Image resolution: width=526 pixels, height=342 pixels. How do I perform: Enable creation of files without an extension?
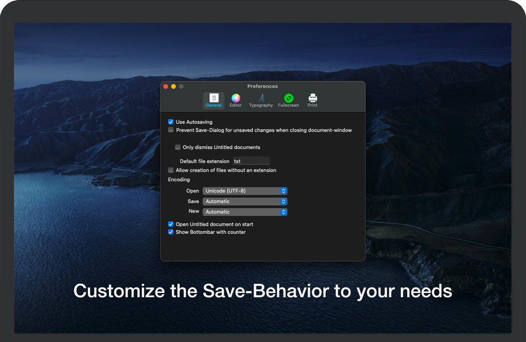(171, 170)
